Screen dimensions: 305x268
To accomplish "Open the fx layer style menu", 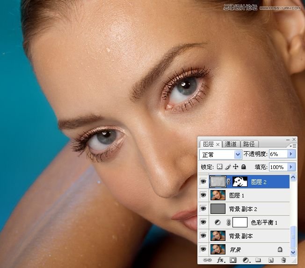I will 221,260.
